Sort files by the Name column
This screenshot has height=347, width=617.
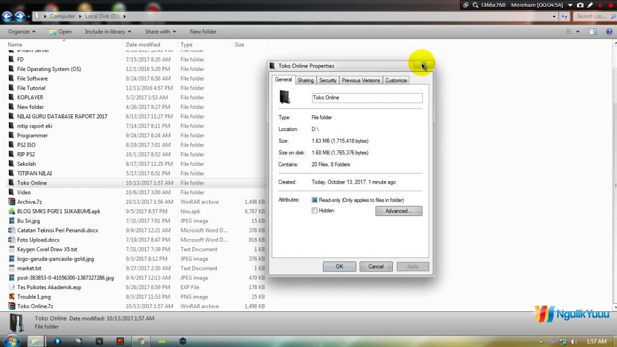point(65,45)
